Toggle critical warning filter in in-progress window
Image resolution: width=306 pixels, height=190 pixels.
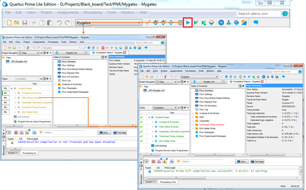[22, 132]
